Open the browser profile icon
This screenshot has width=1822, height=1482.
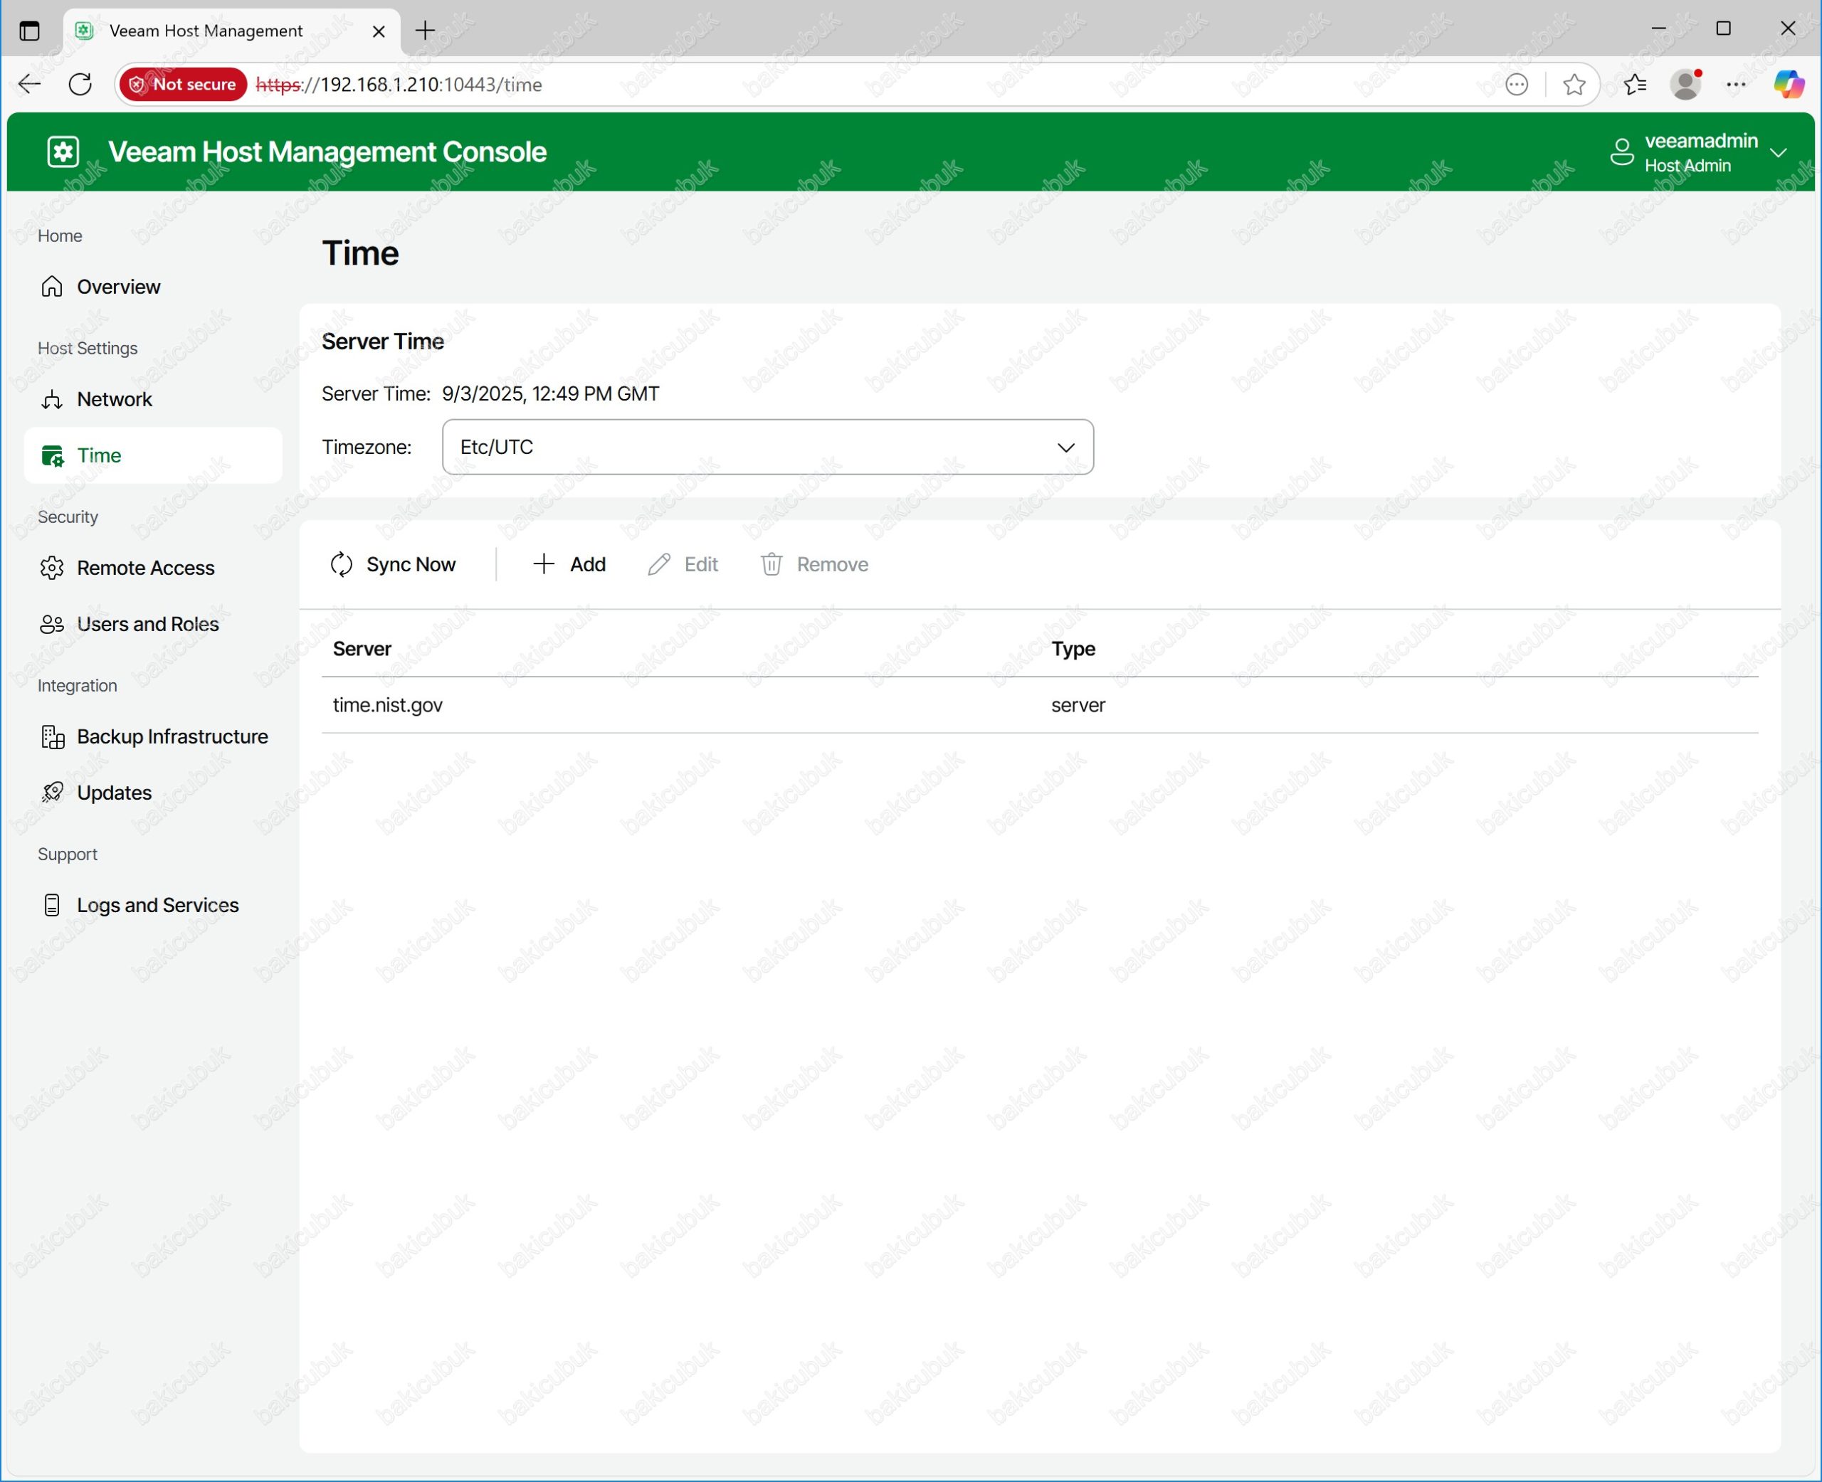pos(1686,85)
